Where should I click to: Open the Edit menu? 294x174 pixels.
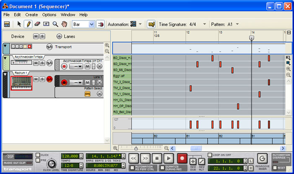tap(17, 15)
